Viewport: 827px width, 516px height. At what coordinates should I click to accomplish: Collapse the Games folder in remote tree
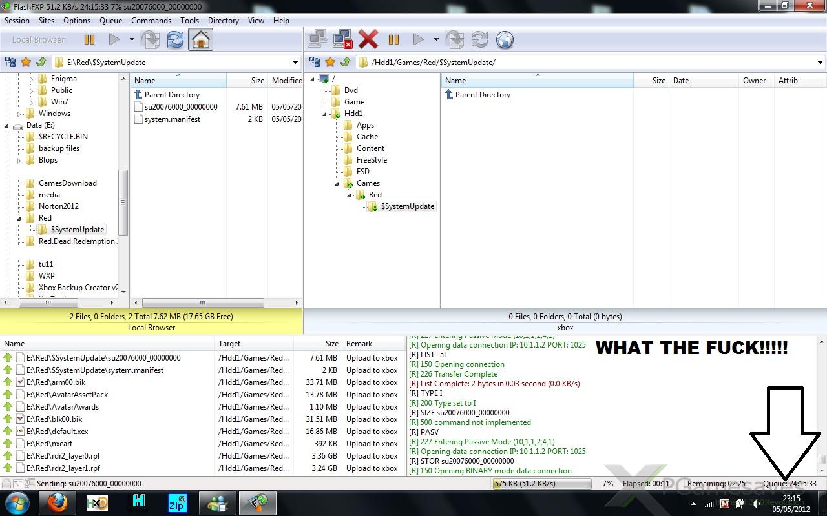(x=337, y=184)
